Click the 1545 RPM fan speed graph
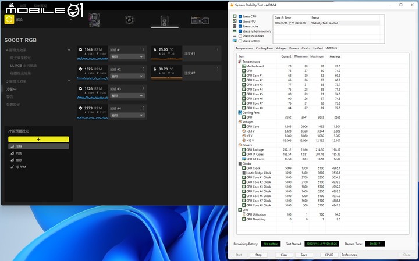Screen dimensions: 419x261 tap(93, 59)
